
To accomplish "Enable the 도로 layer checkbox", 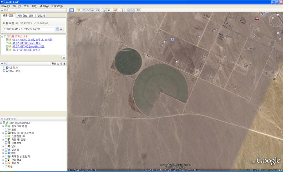I will (x=6, y=129).
